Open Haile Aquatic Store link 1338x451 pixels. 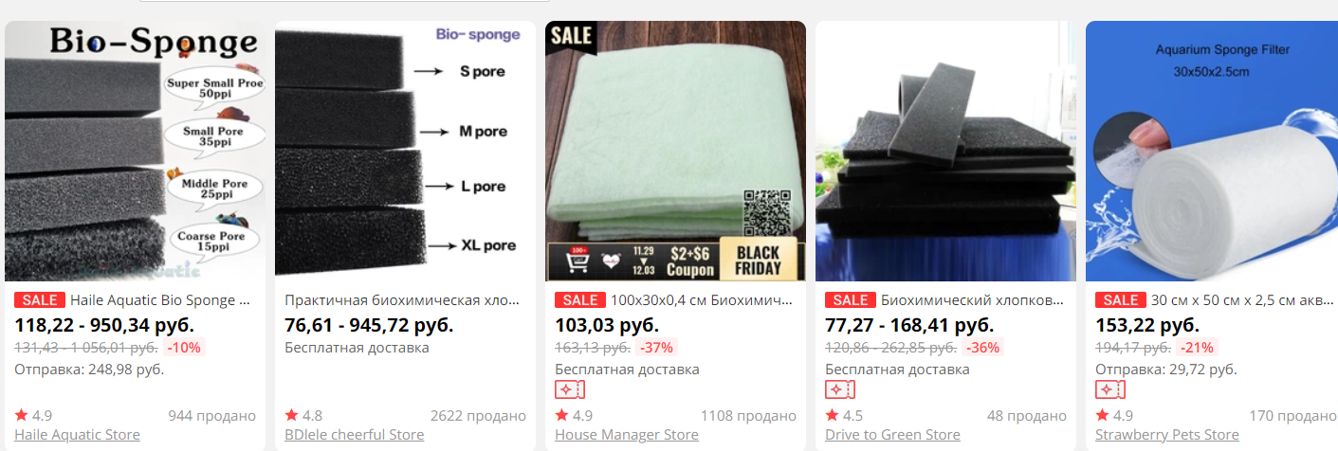(78, 435)
